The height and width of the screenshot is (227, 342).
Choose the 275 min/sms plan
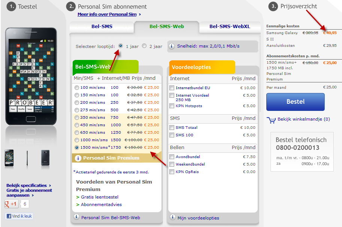click(x=76, y=110)
